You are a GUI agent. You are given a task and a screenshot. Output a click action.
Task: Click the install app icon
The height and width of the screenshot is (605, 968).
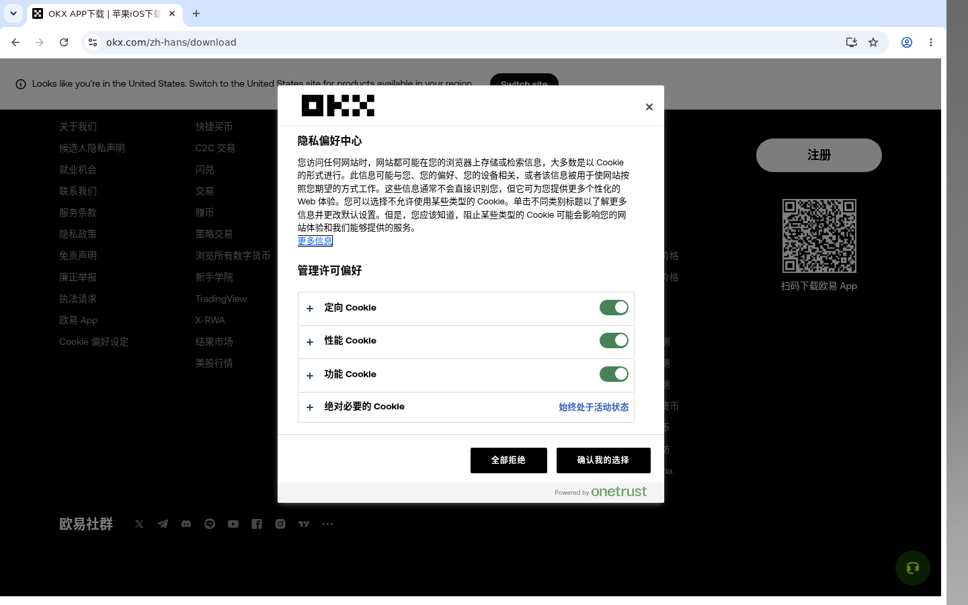click(x=852, y=42)
